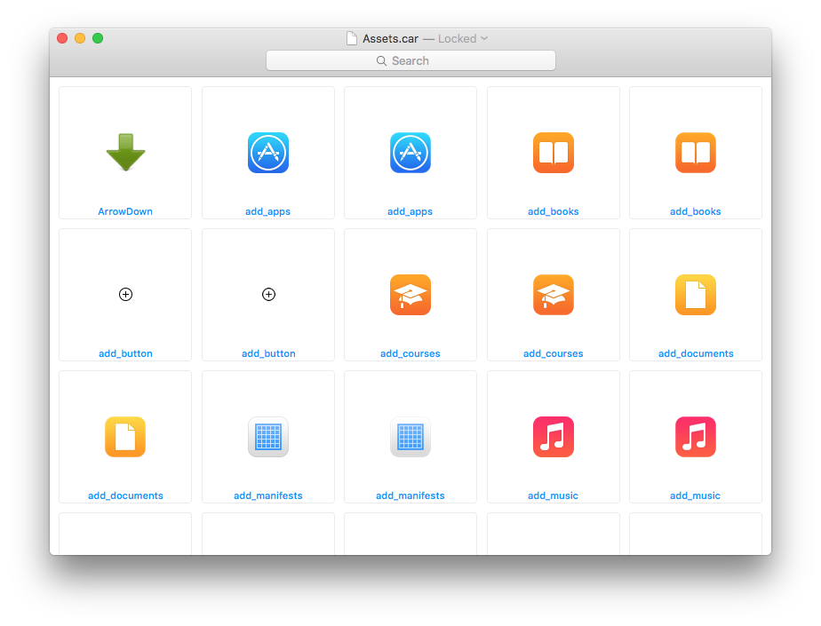Click add_documents label in tile beside add_manifests

(x=125, y=495)
